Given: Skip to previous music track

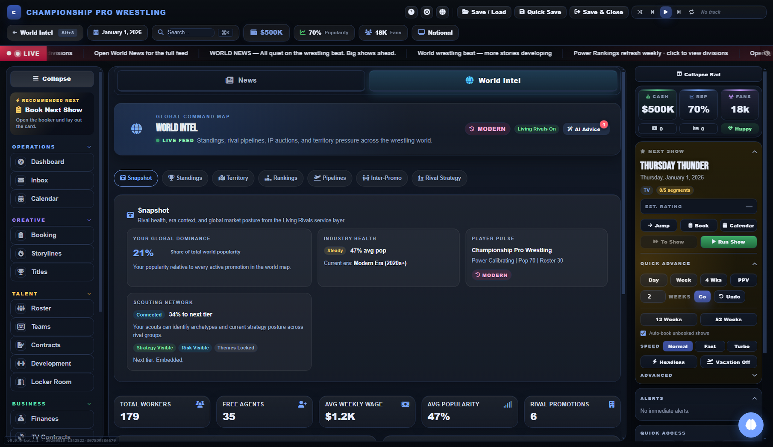Looking at the screenshot, I should click(652, 12).
